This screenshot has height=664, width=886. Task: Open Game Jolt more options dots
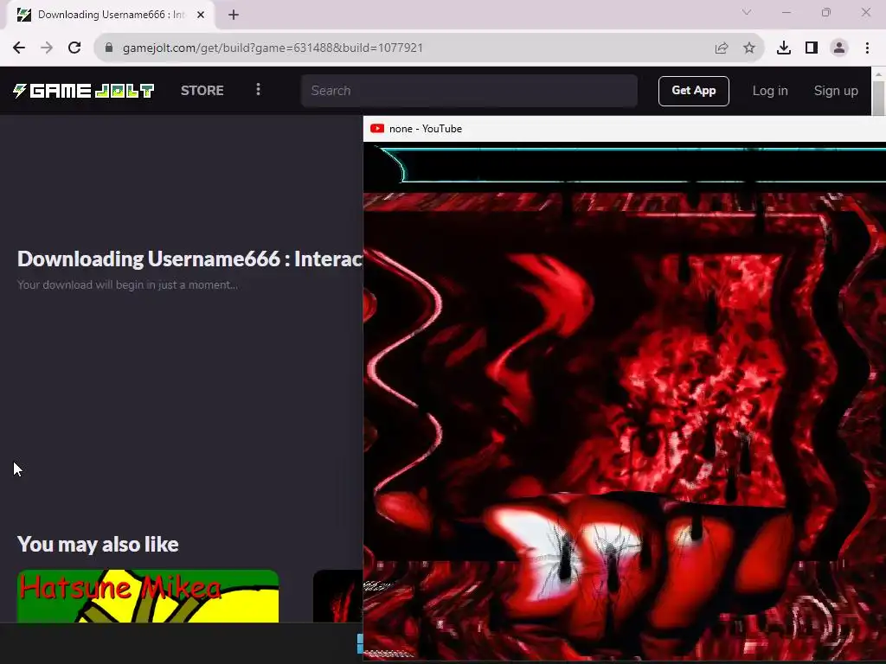click(258, 90)
